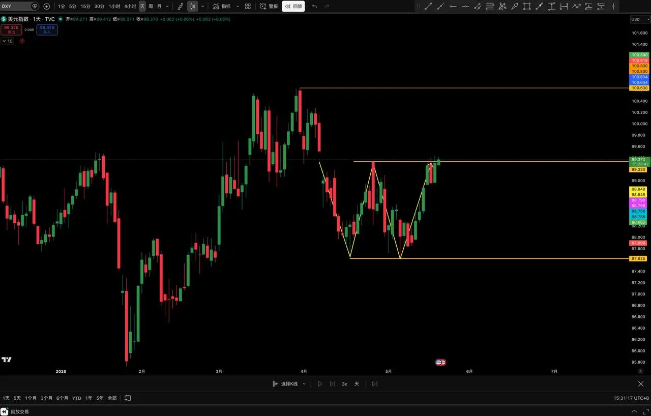Click the red 卖出 sell price button

pyautogui.click(x=11, y=29)
